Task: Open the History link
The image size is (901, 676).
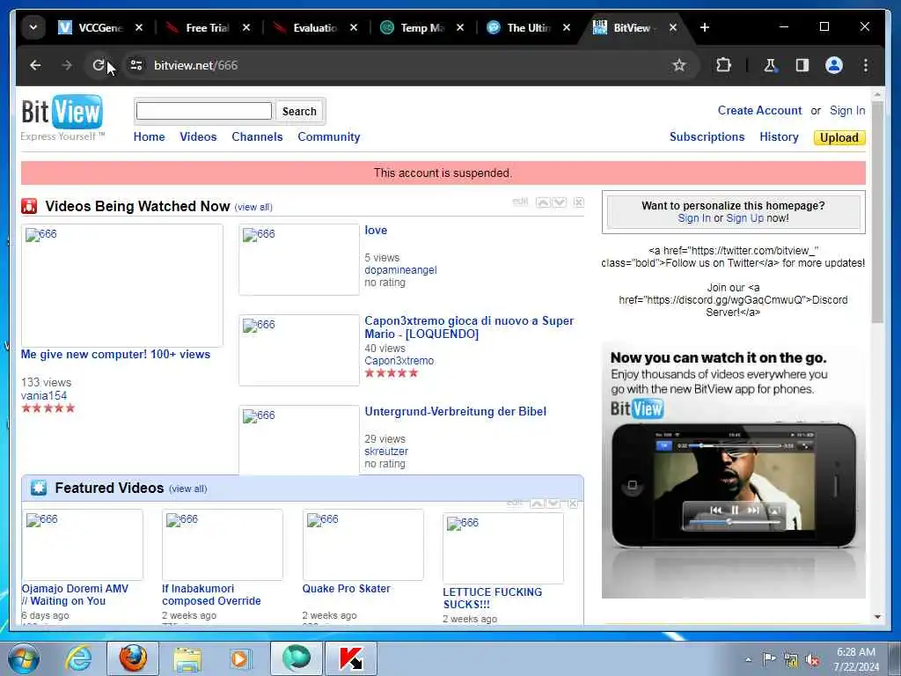Action: coord(779,136)
